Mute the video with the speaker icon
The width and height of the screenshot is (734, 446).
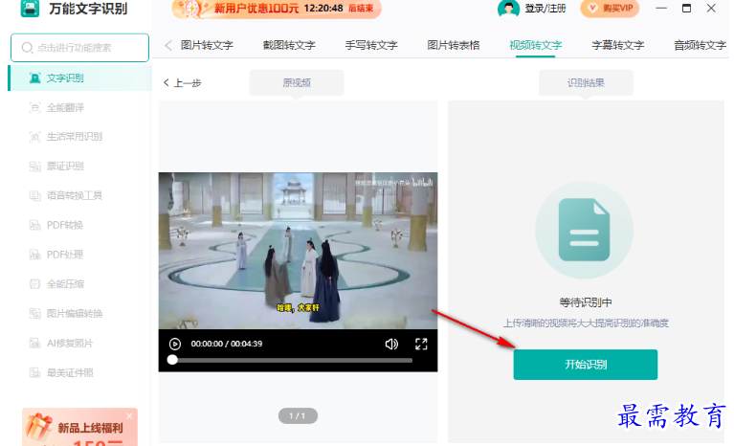tap(391, 344)
